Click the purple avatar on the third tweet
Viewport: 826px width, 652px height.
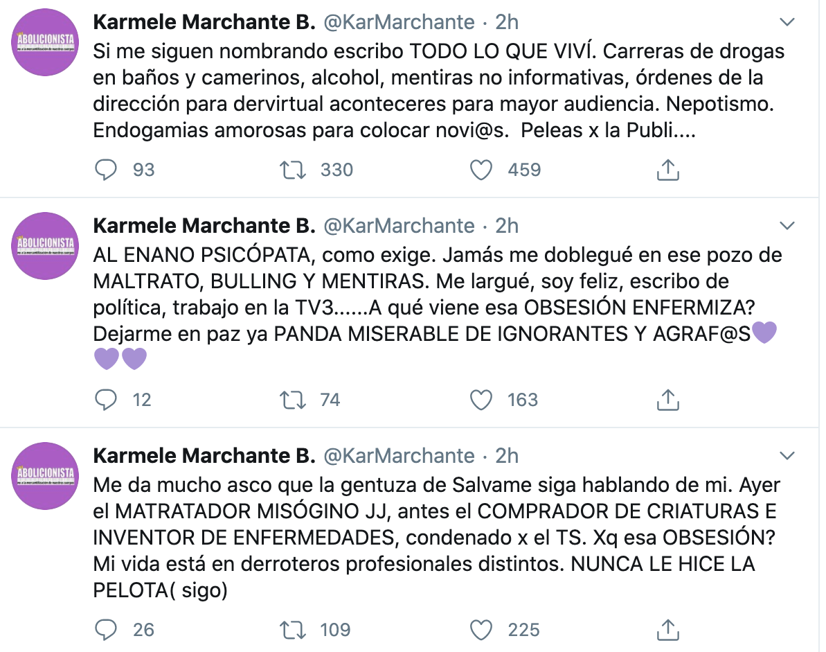[46, 476]
